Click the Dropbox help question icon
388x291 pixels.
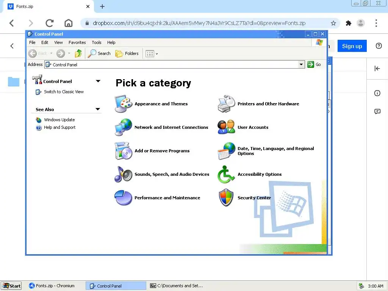coord(379,46)
